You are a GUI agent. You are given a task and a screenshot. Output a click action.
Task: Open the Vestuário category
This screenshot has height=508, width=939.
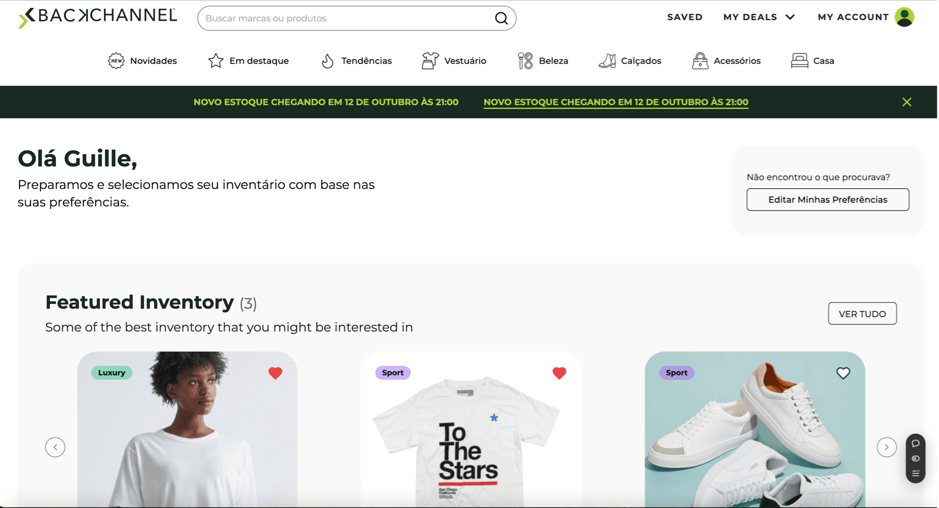click(454, 61)
